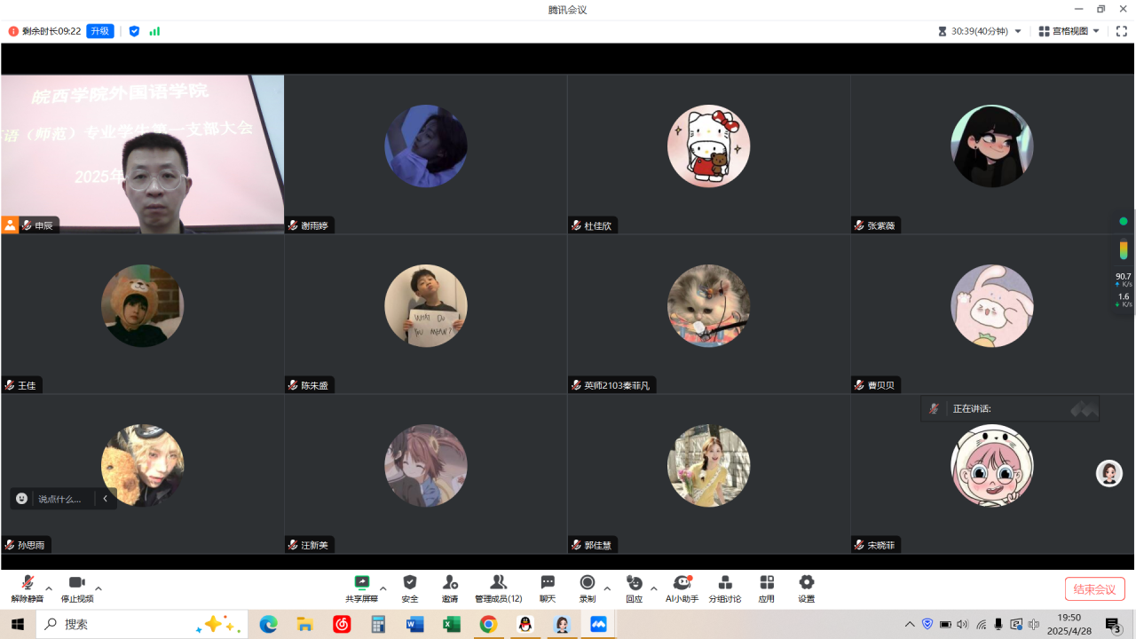Click the 邀请 invite icon
Viewport: 1136px width, 639px height.
[x=450, y=588]
